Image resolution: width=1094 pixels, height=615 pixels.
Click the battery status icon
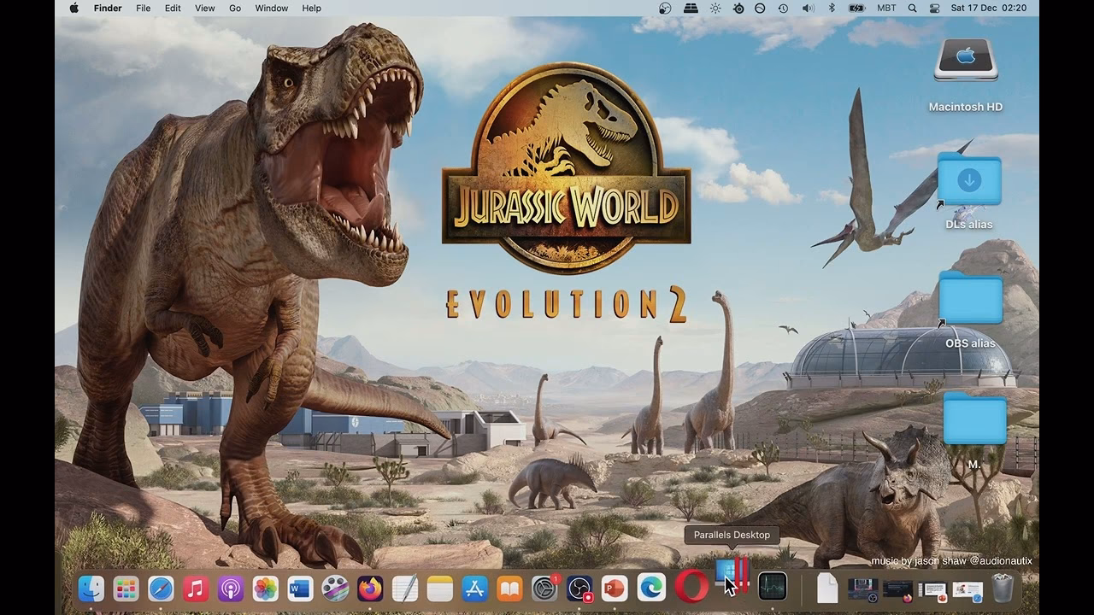tap(856, 8)
